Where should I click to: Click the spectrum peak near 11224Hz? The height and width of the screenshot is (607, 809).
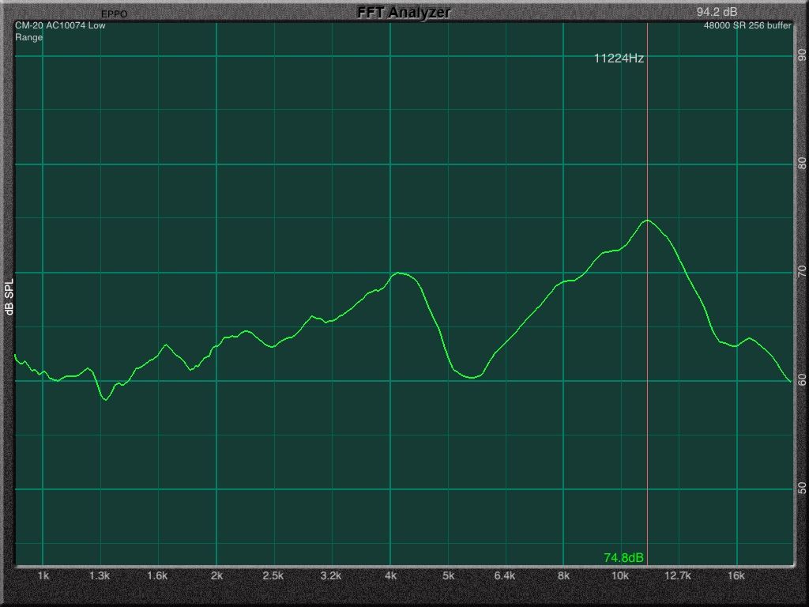(647, 221)
